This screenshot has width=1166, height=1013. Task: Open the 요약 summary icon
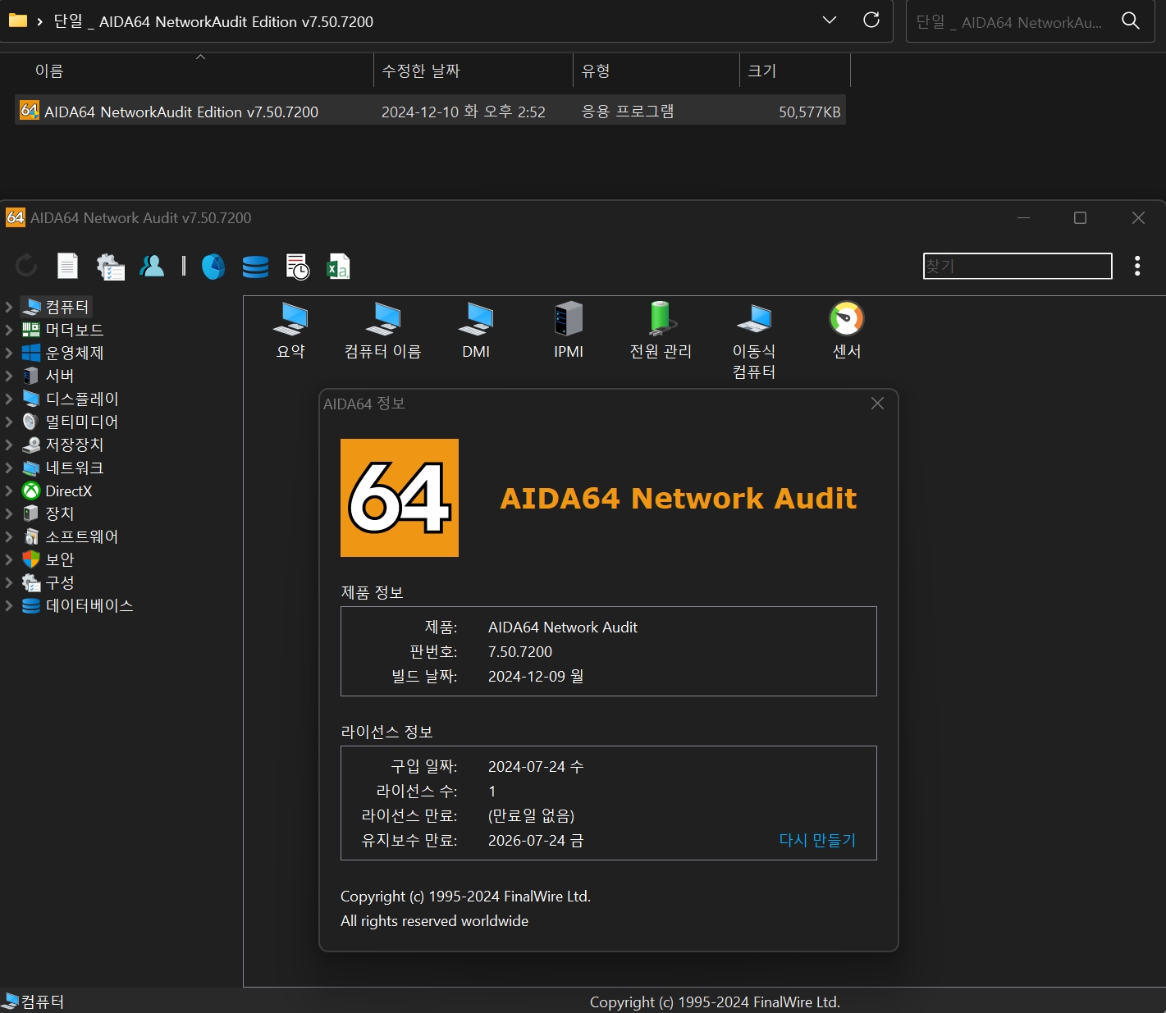[290, 331]
